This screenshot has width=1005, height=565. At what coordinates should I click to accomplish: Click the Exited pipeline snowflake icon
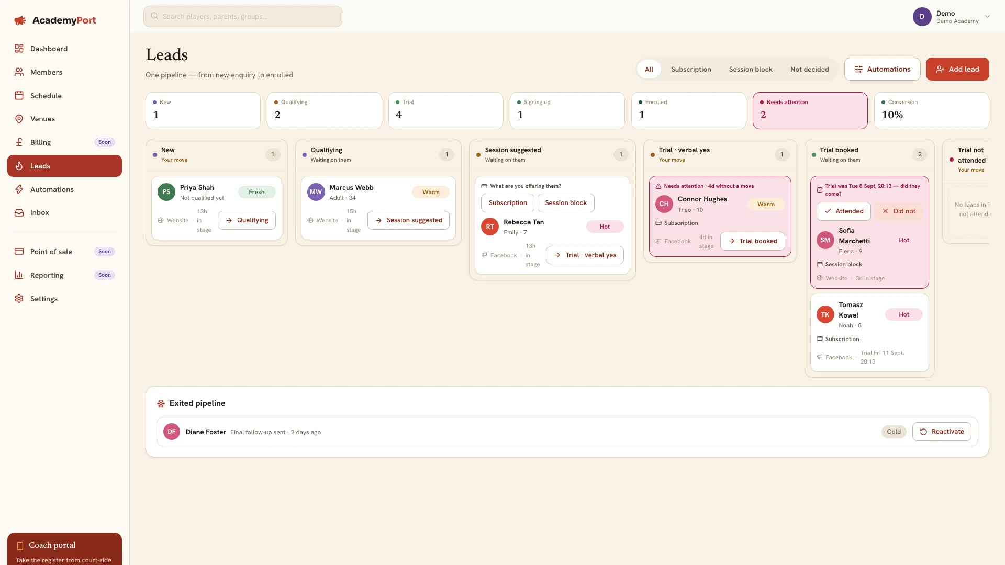tap(161, 403)
